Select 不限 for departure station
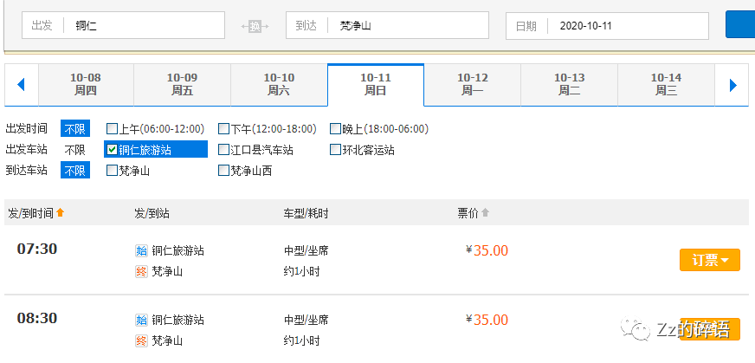The image size is (755, 363). [x=74, y=150]
